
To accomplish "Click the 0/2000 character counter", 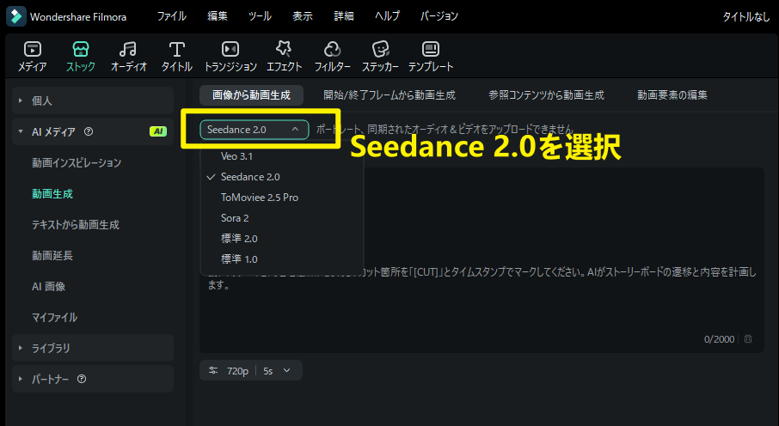I will click(x=719, y=339).
